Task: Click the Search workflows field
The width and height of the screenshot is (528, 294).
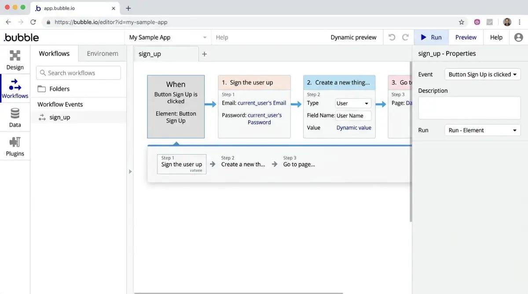Action: (78, 73)
